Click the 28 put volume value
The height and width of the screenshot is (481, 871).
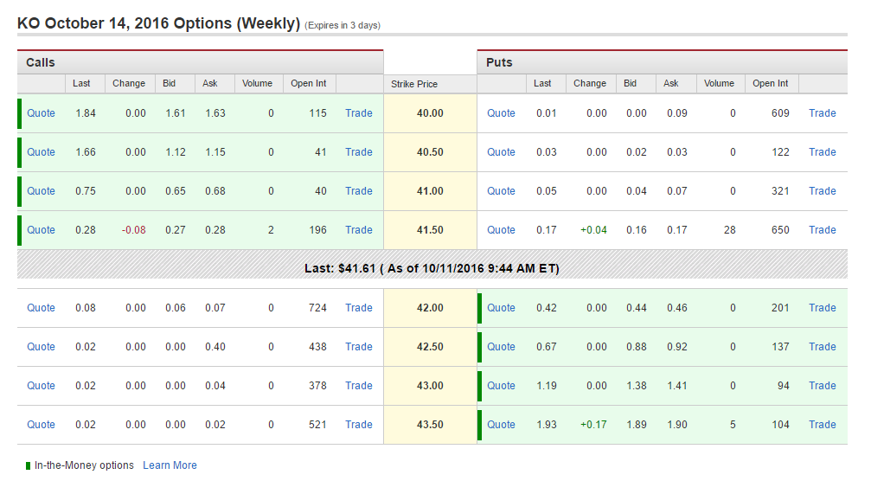(x=730, y=230)
